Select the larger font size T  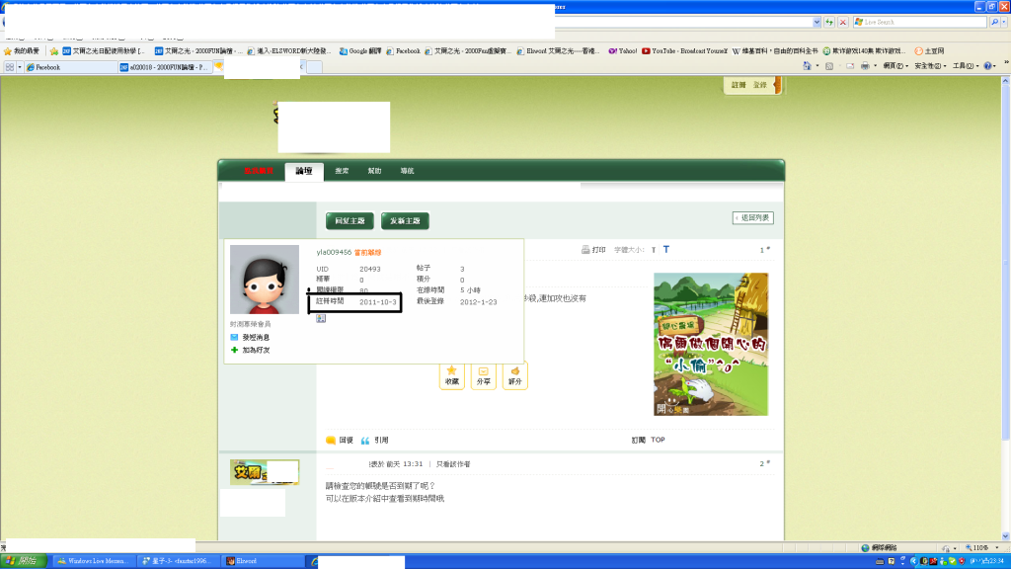(x=665, y=250)
